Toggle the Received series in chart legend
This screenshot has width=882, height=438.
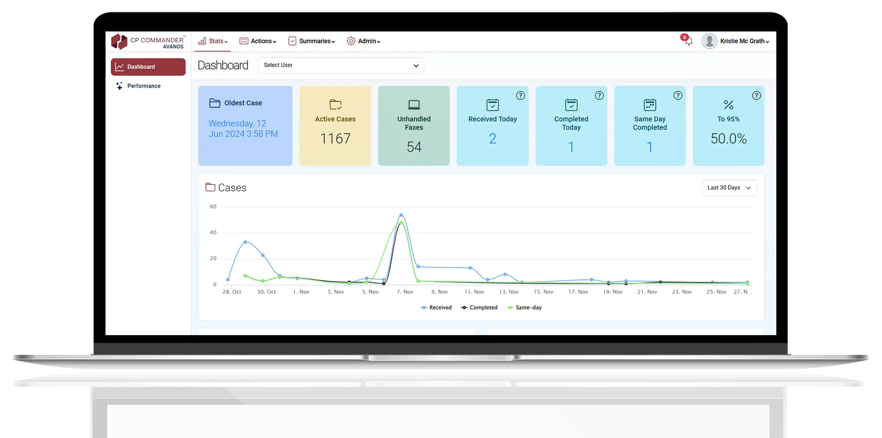(436, 308)
